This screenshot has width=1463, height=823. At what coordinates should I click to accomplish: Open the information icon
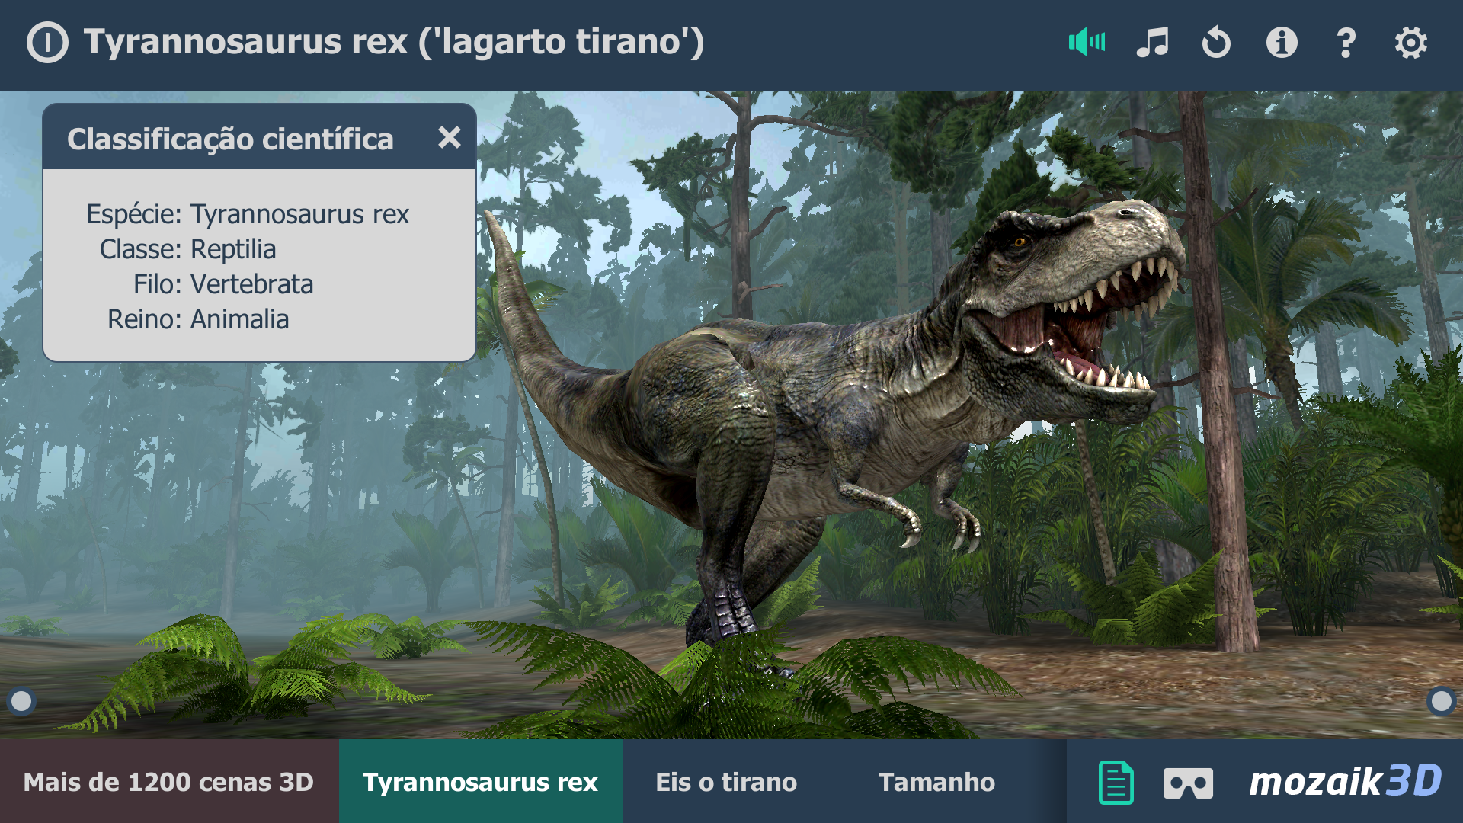click(1282, 42)
